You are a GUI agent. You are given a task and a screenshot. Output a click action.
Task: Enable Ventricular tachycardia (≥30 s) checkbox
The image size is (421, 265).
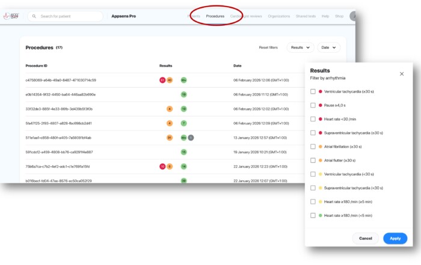pyautogui.click(x=313, y=91)
